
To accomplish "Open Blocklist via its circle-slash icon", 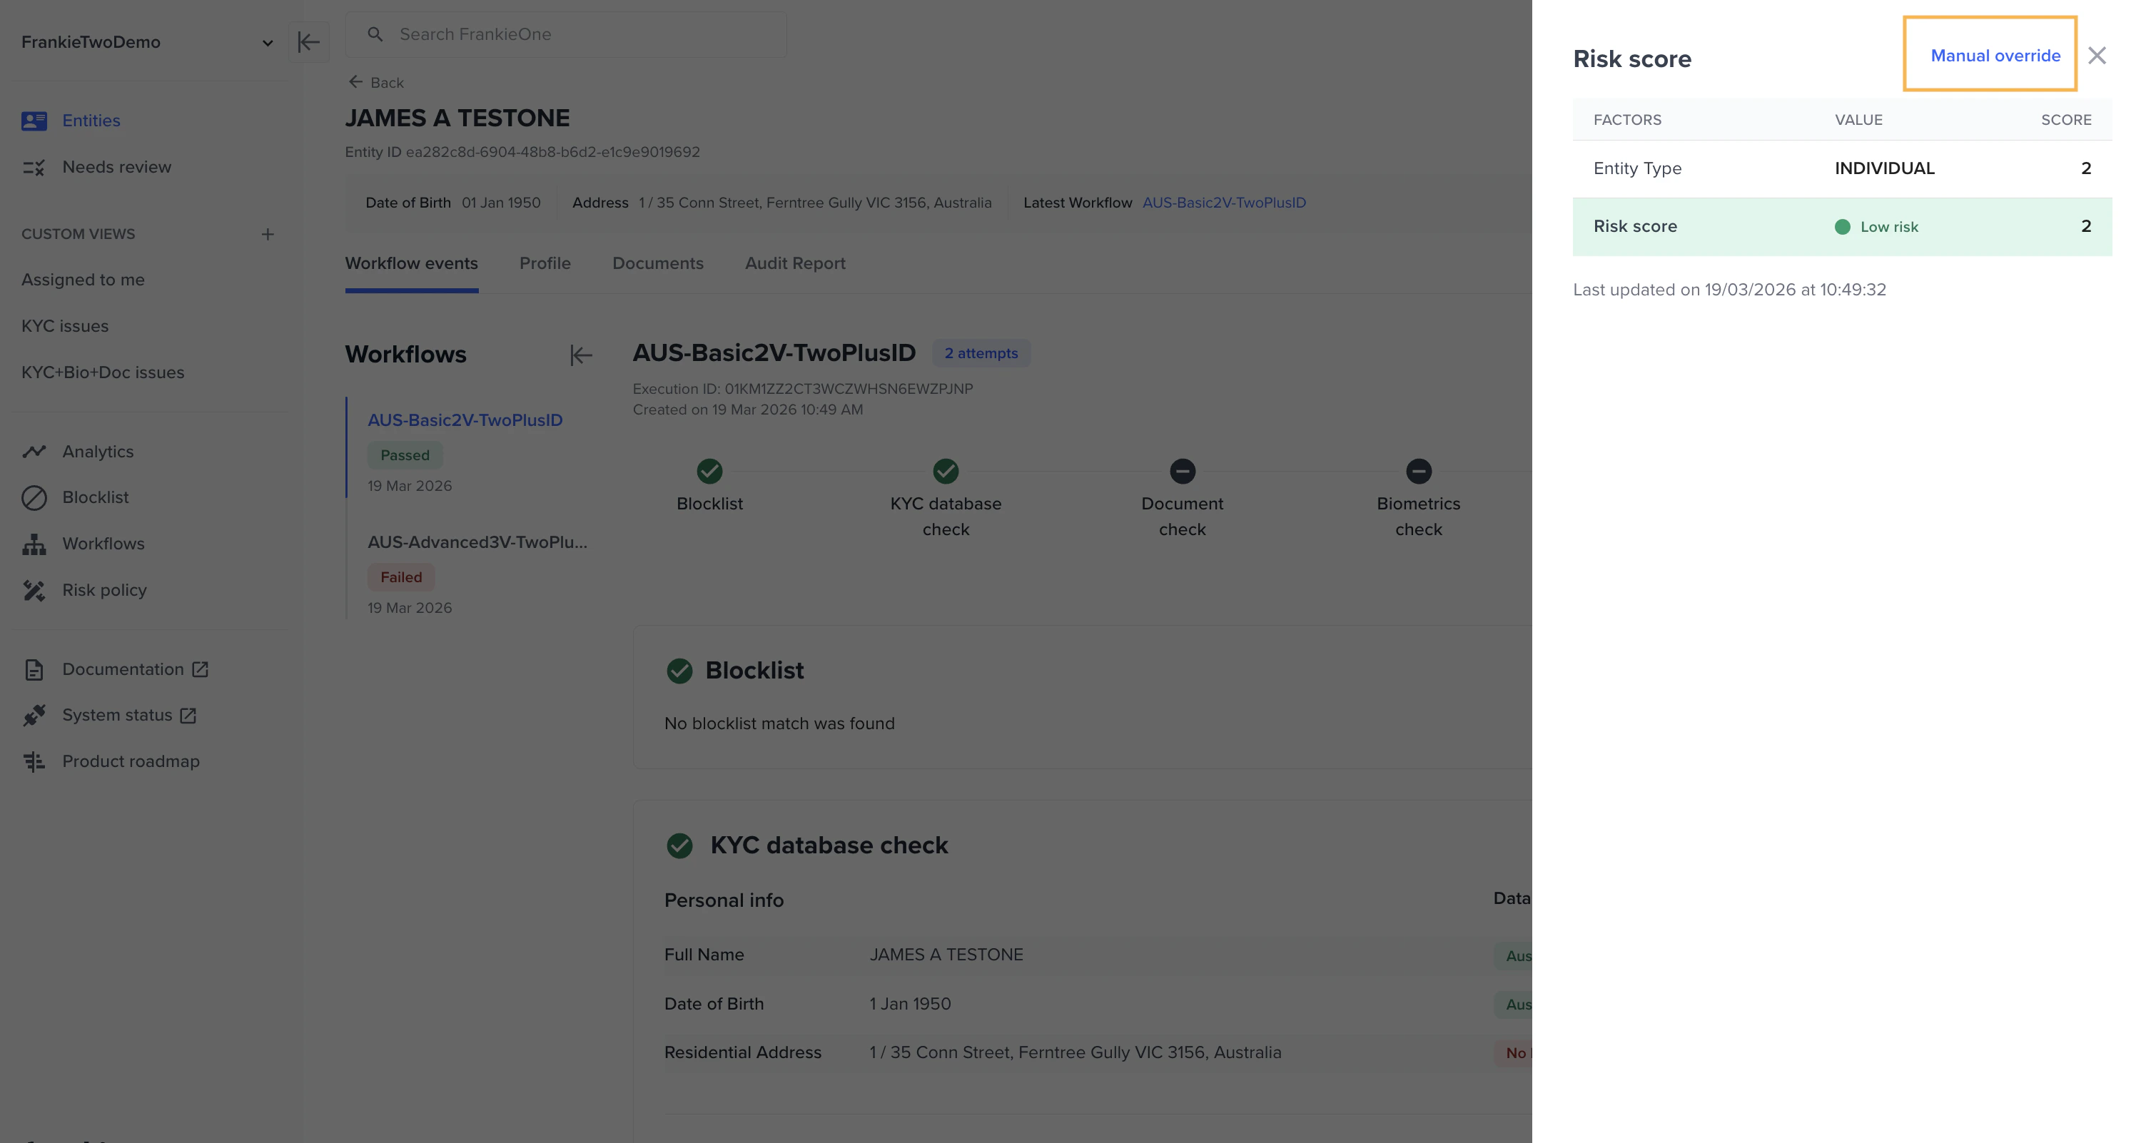I will click(x=34, y=497).
